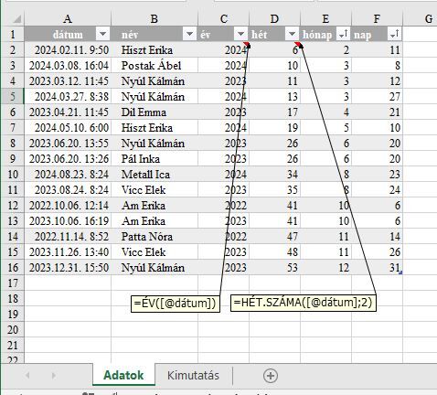
Task: Click cell with date 2023.11.26. 13:40
Action: tap(68, 251)
